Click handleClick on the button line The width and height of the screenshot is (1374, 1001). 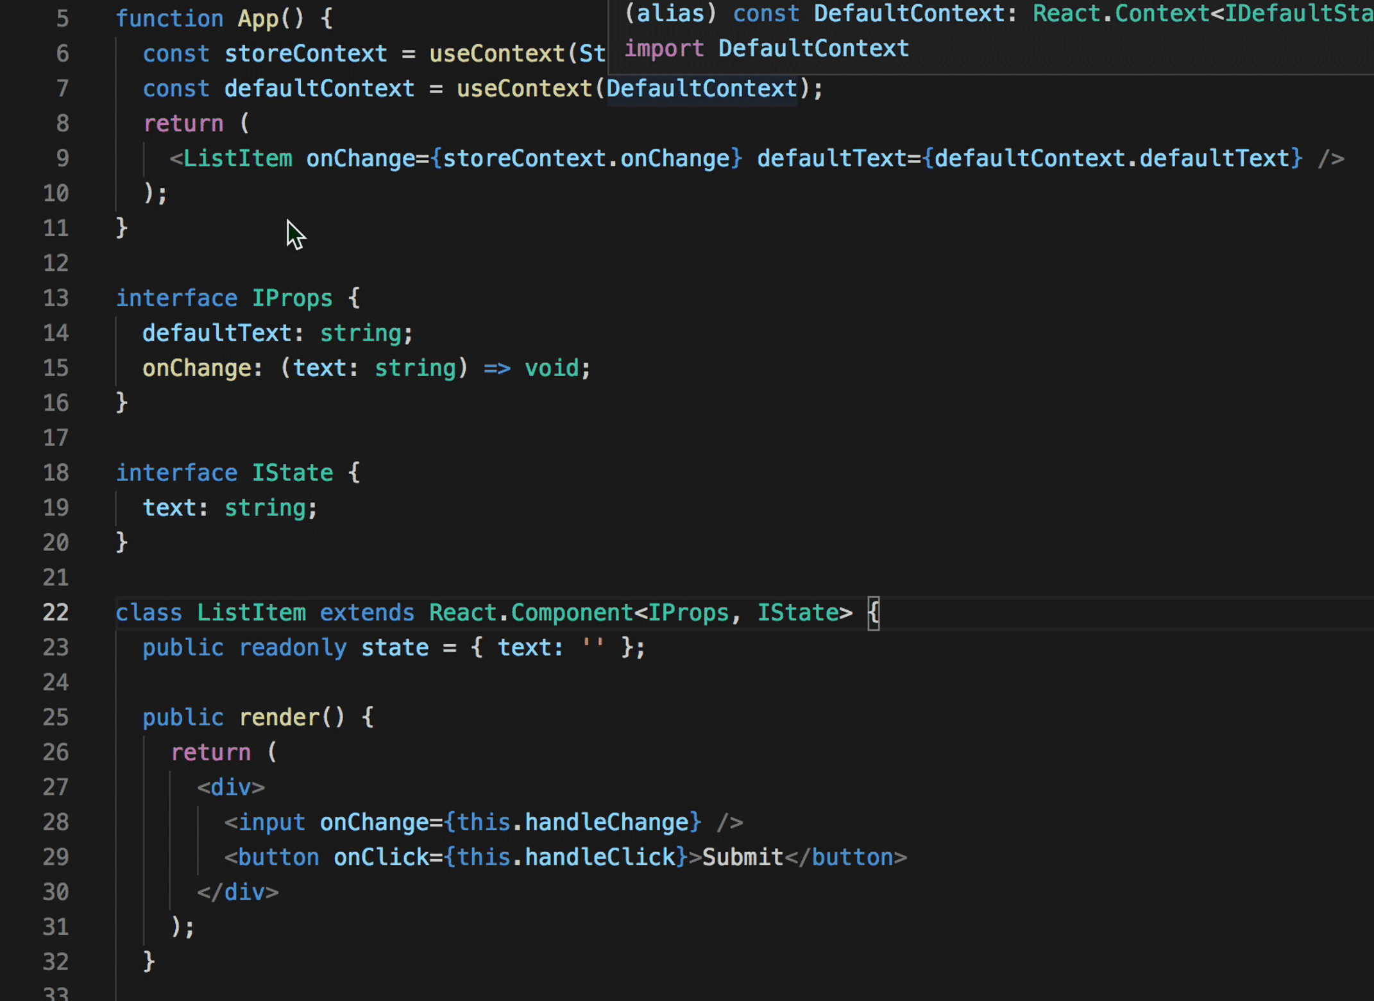pyautogui.click(x=600, y=857)
